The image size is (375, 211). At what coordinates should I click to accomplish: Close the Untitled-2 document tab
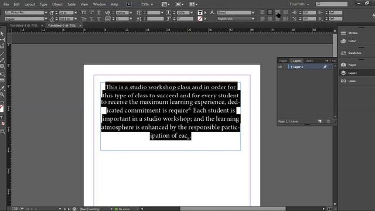click(80, 25)
